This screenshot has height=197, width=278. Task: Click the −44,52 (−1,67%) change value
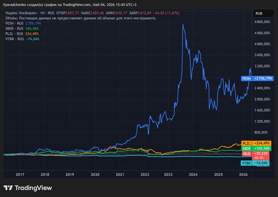click(166, 13)
